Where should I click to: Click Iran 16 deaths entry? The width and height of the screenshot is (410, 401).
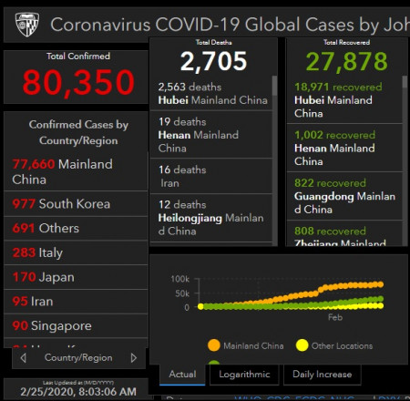211,176
